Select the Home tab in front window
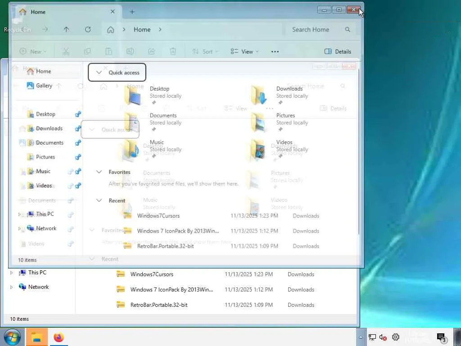This screenshot has height=346, width=461. tap(66, 12)
